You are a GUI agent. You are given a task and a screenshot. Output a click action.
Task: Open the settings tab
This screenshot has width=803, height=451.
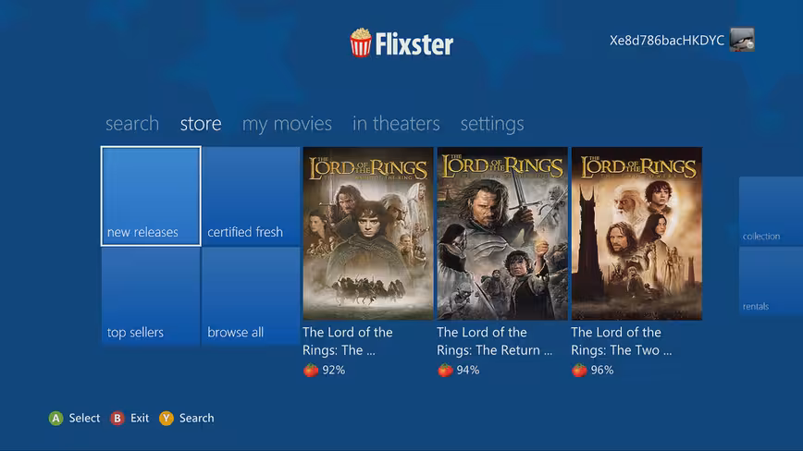(492, 124)
